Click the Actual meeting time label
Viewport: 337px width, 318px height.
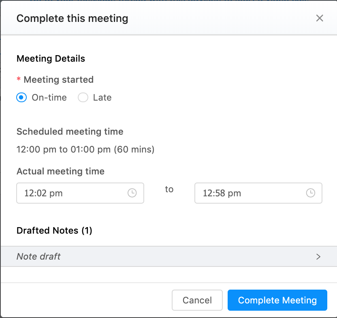pos(60,172)
